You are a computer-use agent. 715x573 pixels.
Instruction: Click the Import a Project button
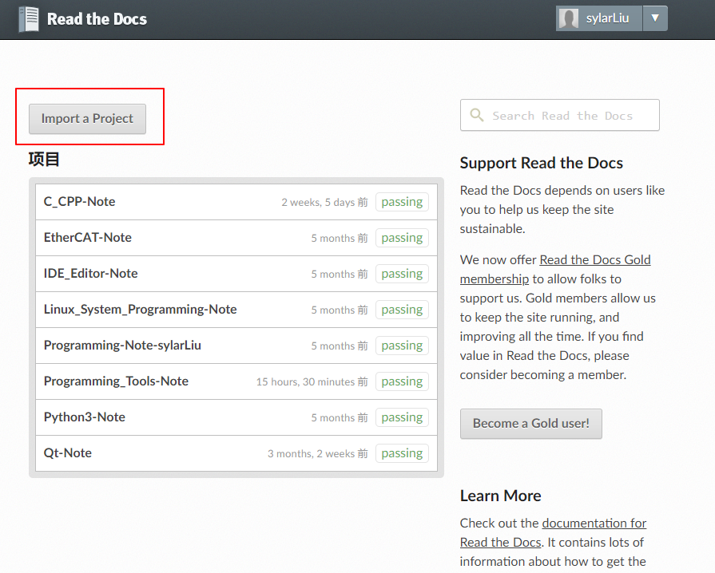pos(88,119)
